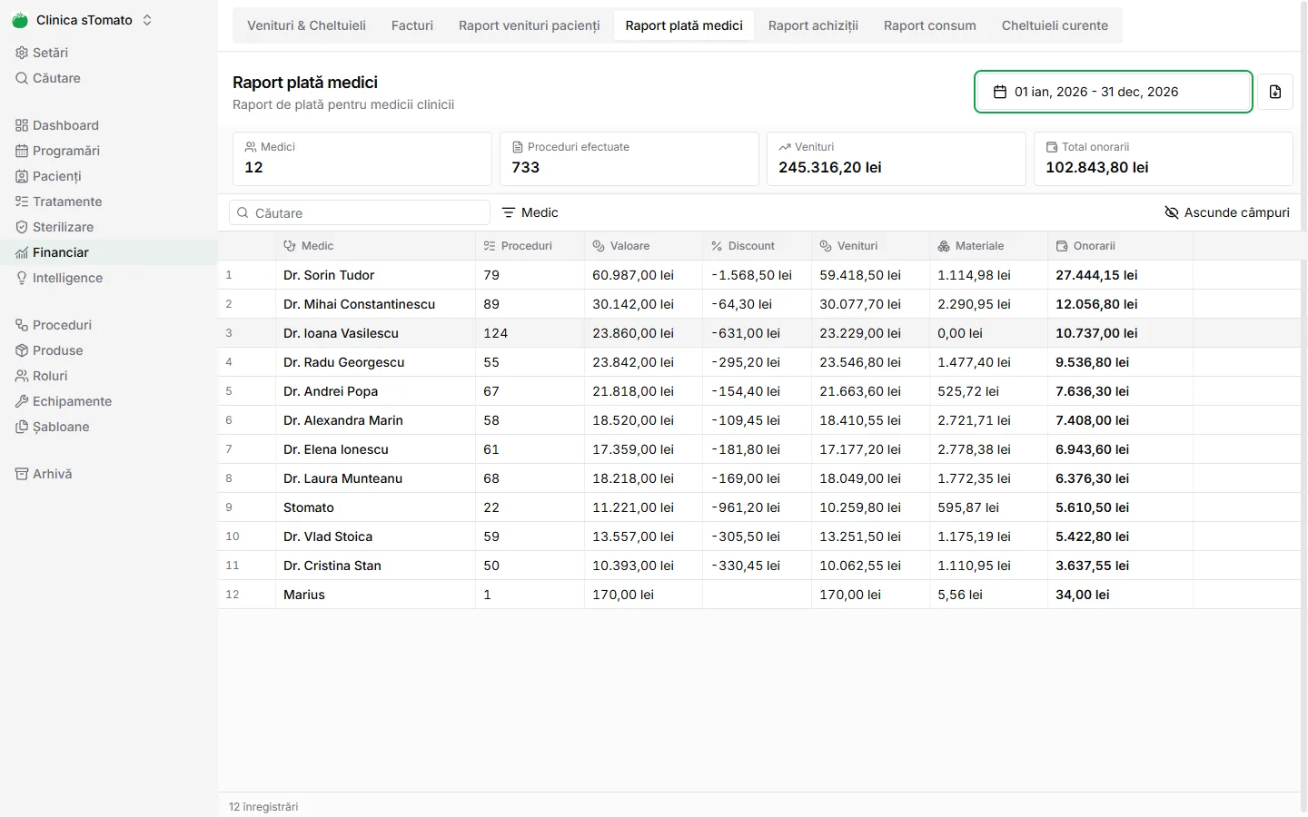Viewport: 1308px width, 817px height.
Task: Click the export report file icon
Action: click(x=1275, y=92)
